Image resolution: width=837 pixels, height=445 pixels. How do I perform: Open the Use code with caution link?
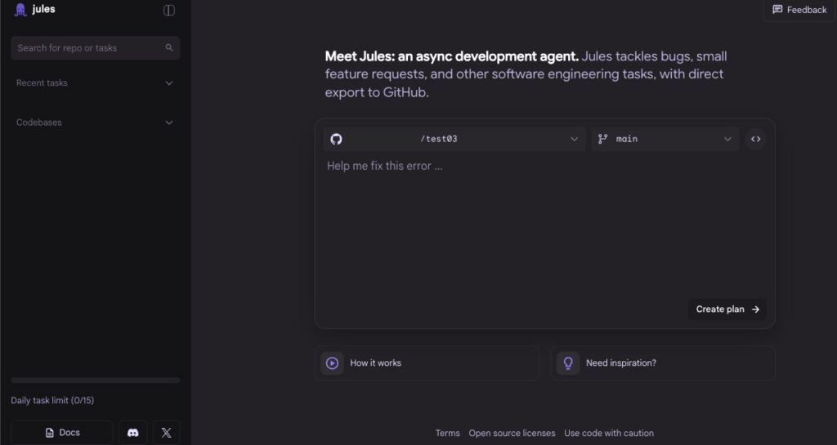pyautogui.click(x=609, y=434)
